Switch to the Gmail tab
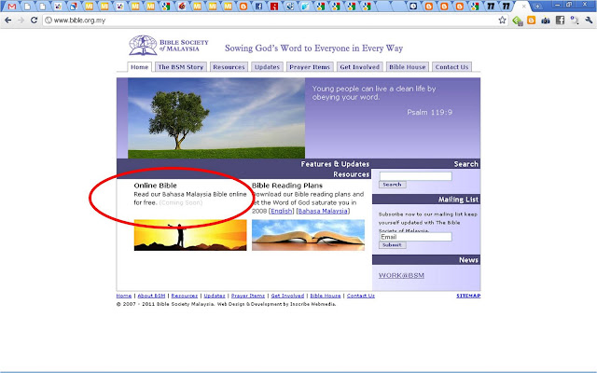 point(12,7)
